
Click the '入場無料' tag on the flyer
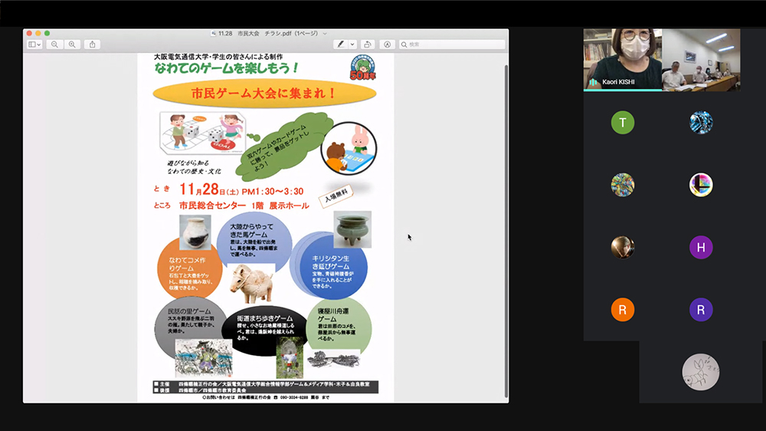[x=336, y=196]
